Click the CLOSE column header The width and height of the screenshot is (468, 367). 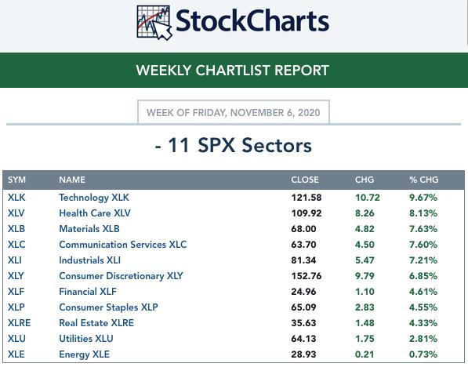(305, 180)
